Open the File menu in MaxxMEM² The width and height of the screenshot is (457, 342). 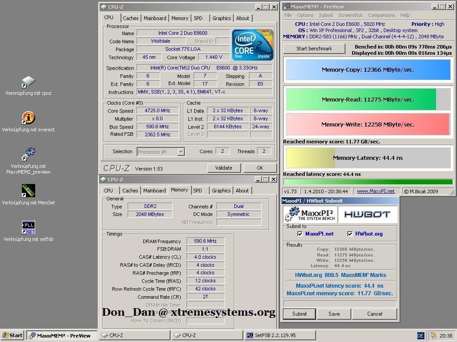288,15
